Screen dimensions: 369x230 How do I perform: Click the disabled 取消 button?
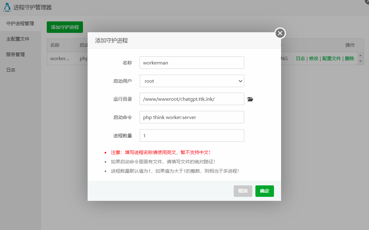coord(243,191)
